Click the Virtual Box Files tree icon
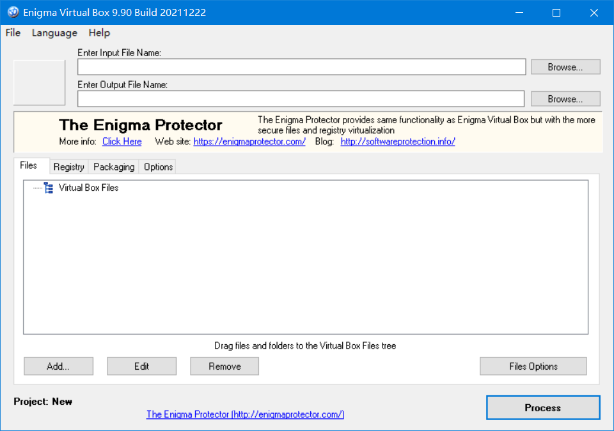This screenshot has height=431, width=614. [49, 188]
